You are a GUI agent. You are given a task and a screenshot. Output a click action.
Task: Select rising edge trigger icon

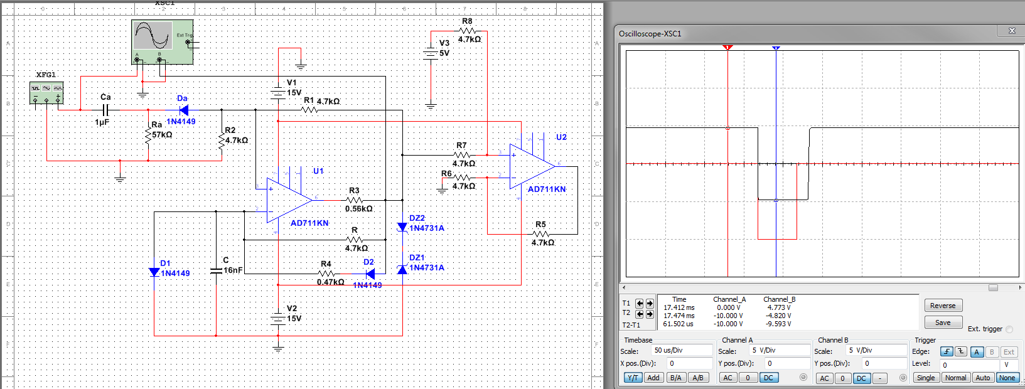[x=947, y=352]
